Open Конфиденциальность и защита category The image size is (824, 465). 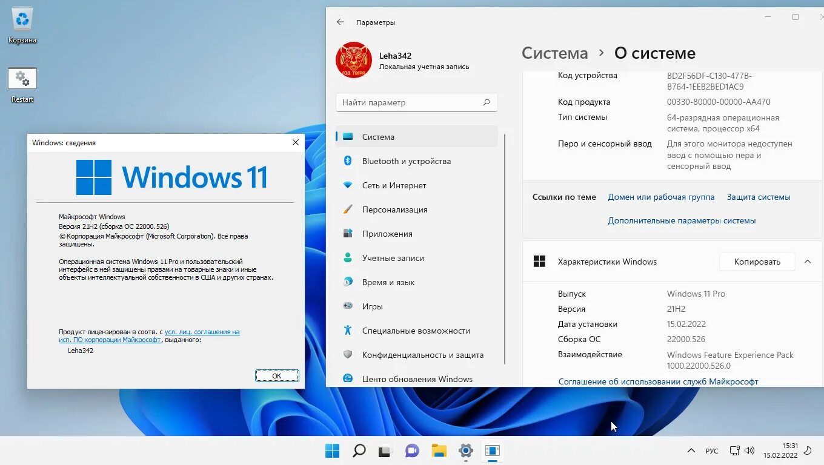coord(417,355)
